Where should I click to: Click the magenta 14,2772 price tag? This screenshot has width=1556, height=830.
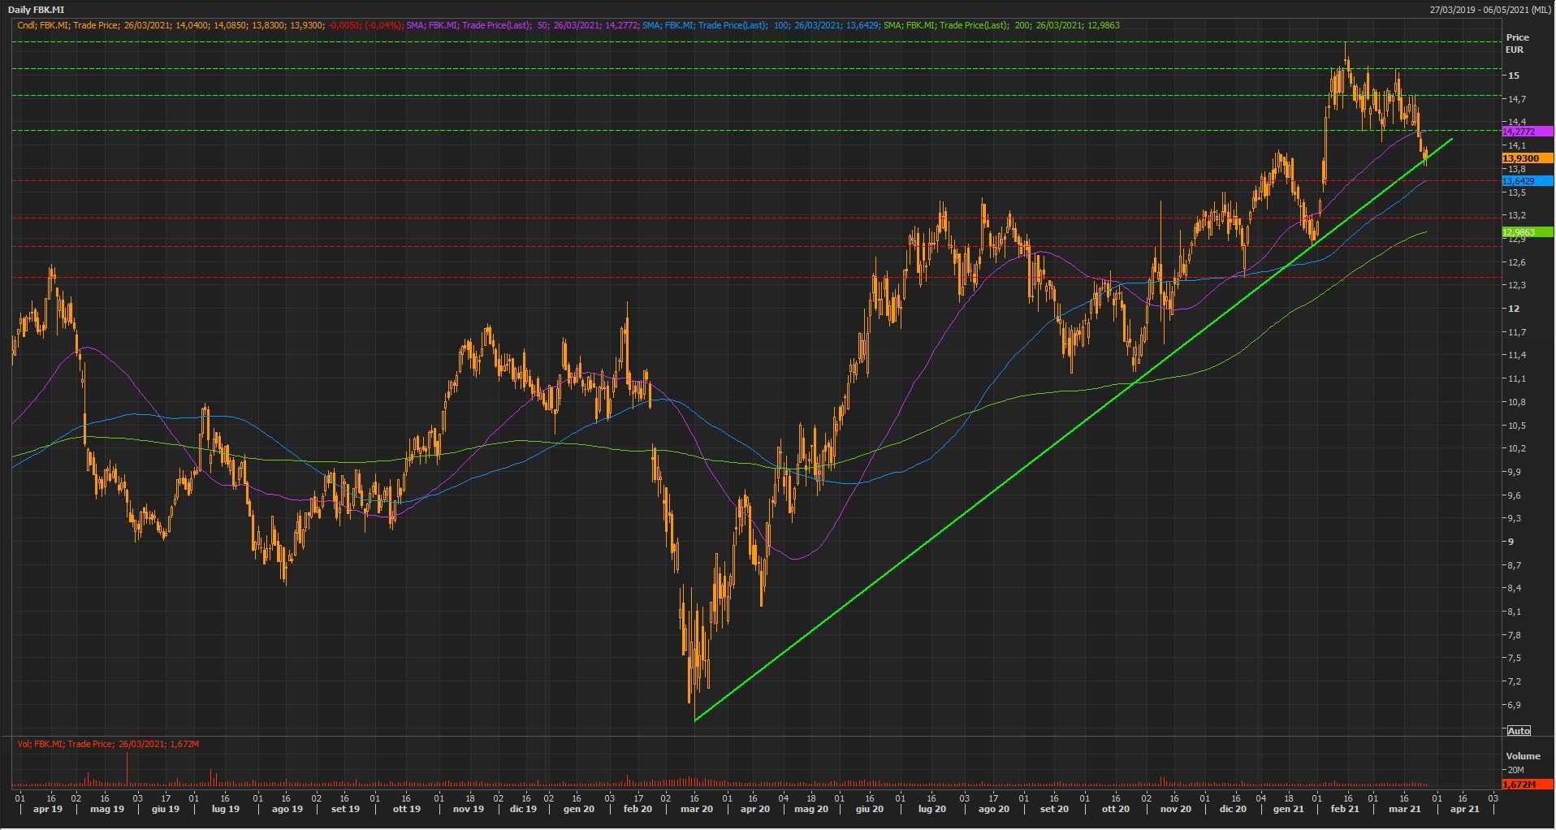pos(1526,132)
